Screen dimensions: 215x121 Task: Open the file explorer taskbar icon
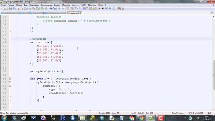(82, 118)
